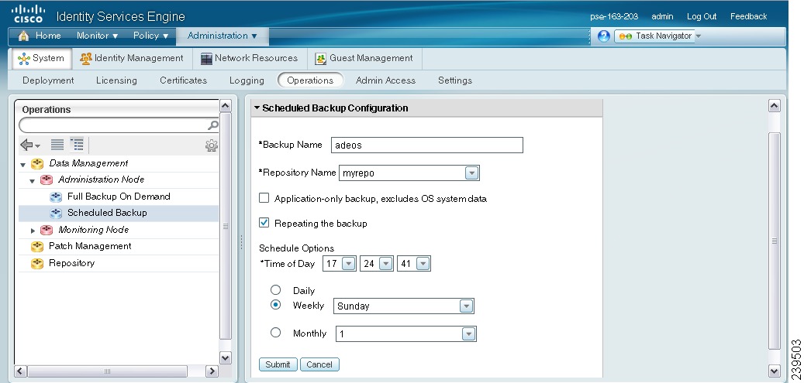Click the Scheduled Backup item icon

[56, 213]
